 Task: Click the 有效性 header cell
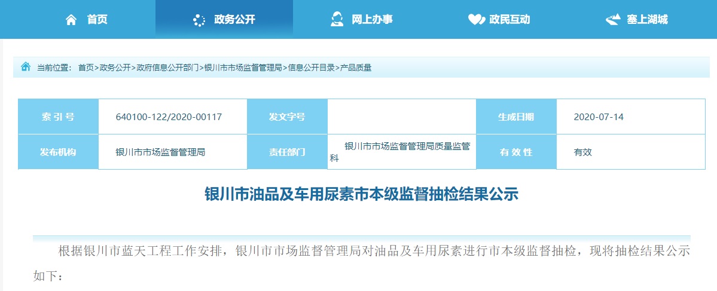[516, 152]
